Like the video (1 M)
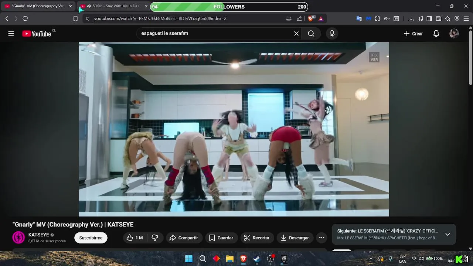Image resolution: width=473 pixels, height=266 pixels. pyautogui.click(x=135, y=238)
